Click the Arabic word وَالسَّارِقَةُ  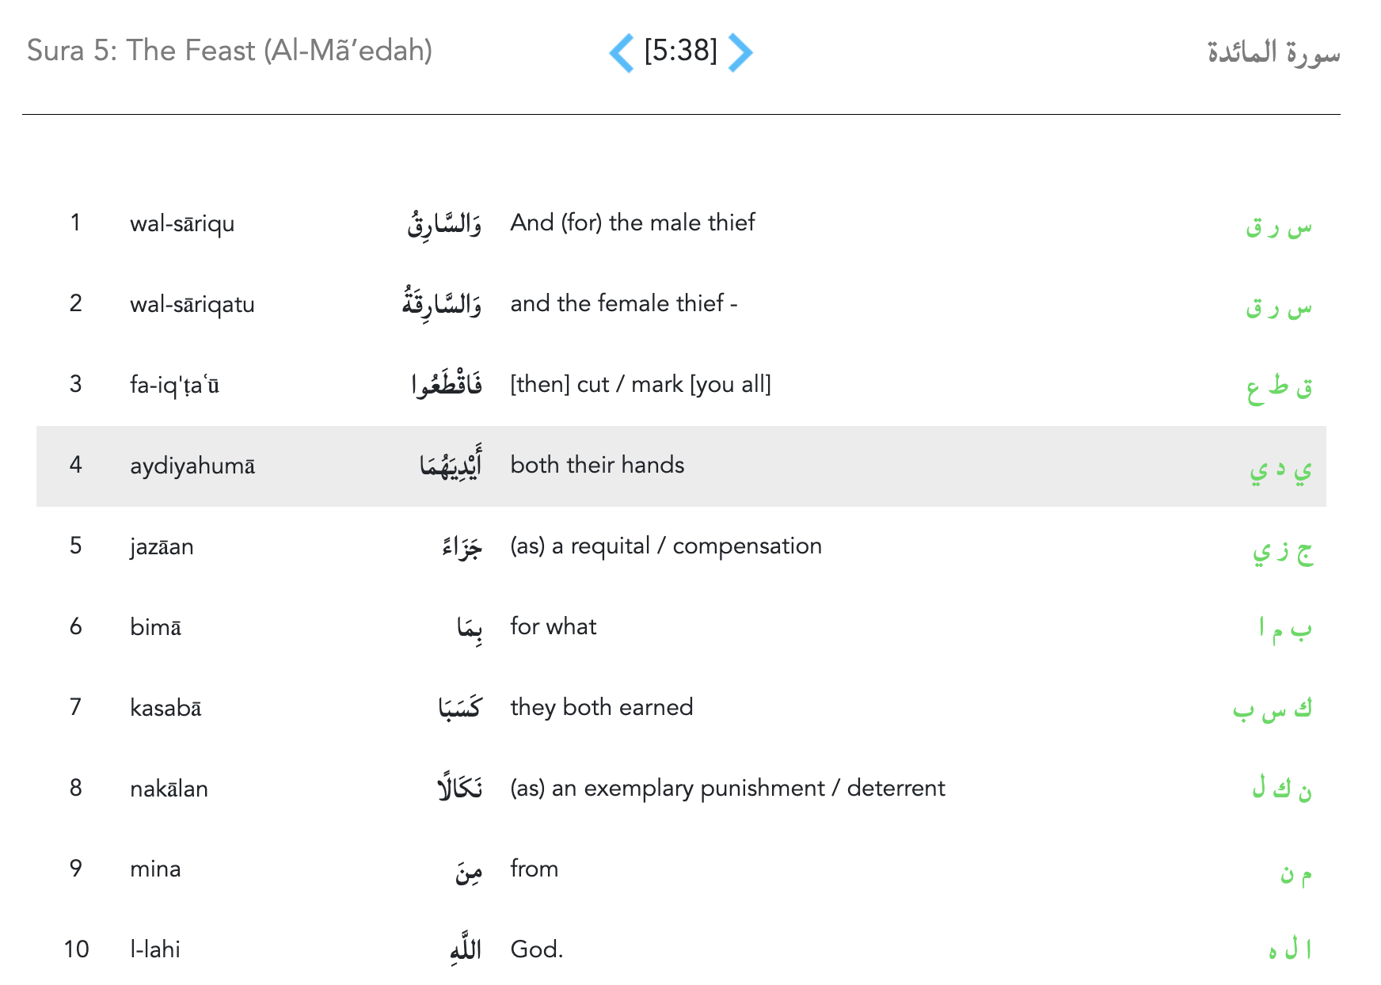coord(441,304)
